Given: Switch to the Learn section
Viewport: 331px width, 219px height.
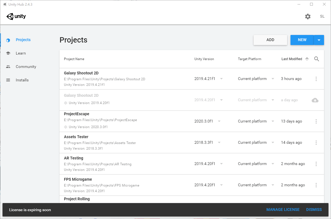Looking at the screenshot, I should [x=21, y=53].
